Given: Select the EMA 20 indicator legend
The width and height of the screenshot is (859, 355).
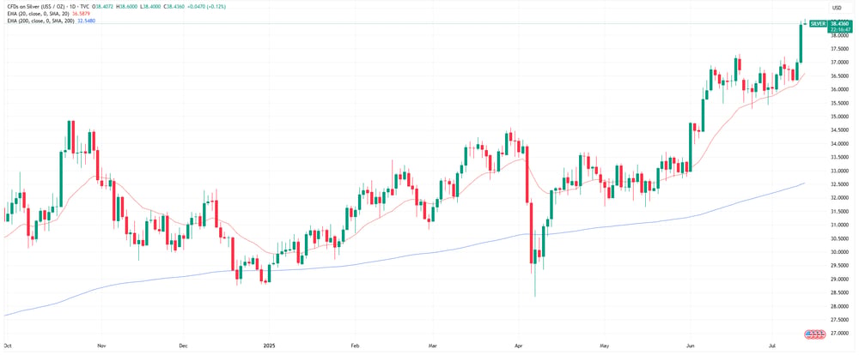Looking at the screenshot, I should [40, 15].
